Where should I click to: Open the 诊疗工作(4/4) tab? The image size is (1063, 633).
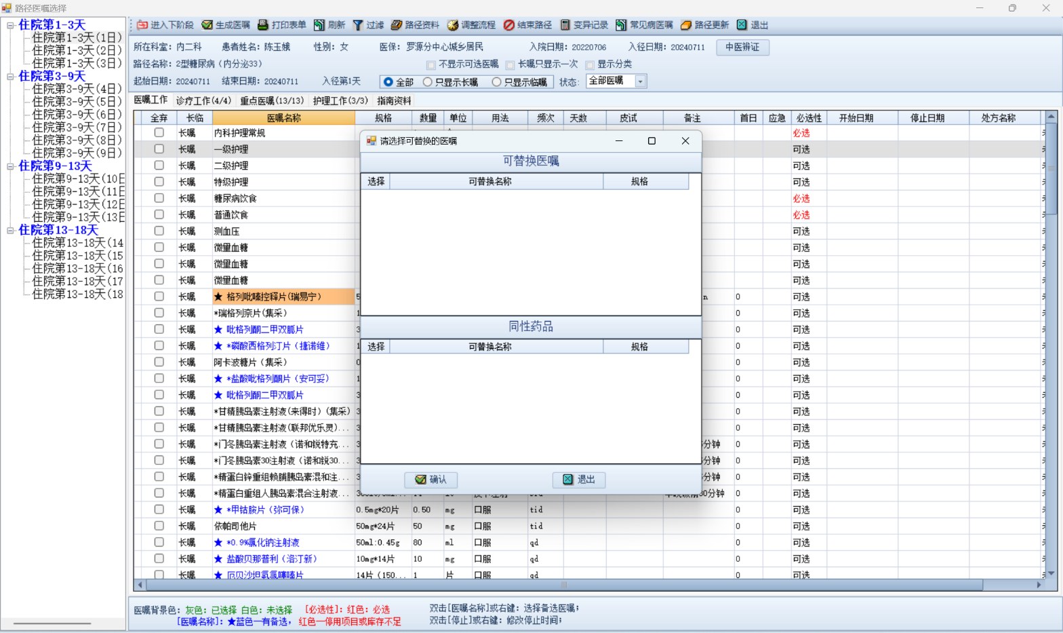(x=203, y=100)
